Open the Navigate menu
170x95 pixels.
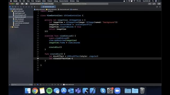(38, 1)
